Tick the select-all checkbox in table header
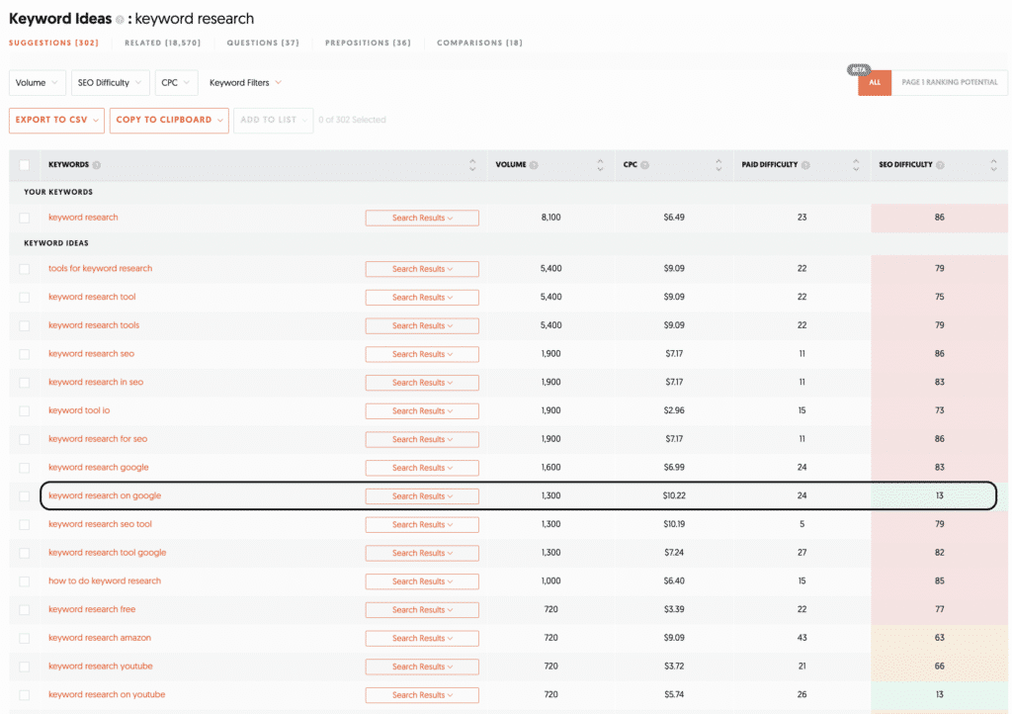Viewport: 1012px width, 714px height. (x=25, y=165)
